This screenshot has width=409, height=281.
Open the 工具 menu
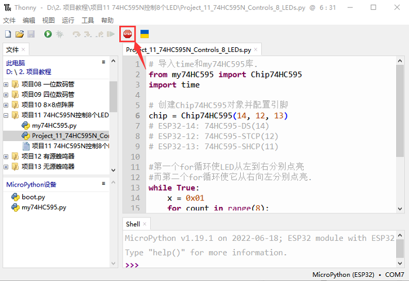(x=88, y=20)
